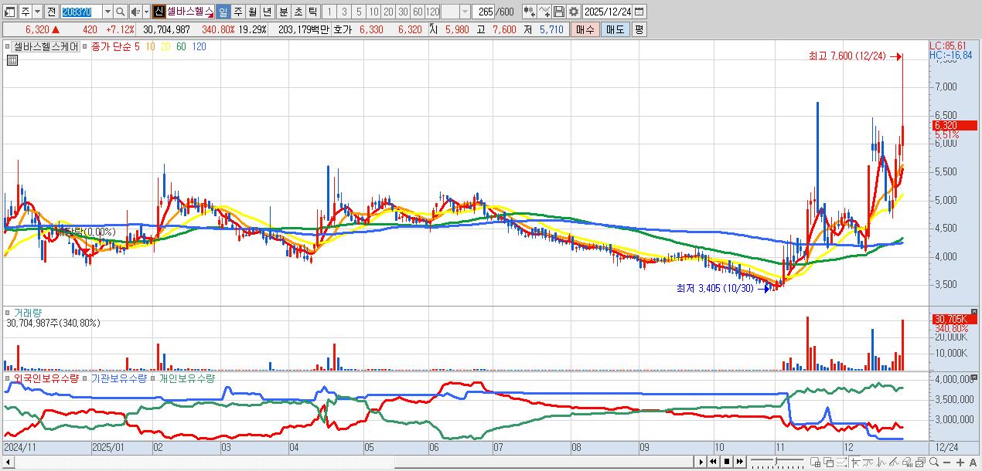The width and height of the screenshot is (982, 471).
Task: Click the dashed chart region icon
Action: (x=841, y=462)
